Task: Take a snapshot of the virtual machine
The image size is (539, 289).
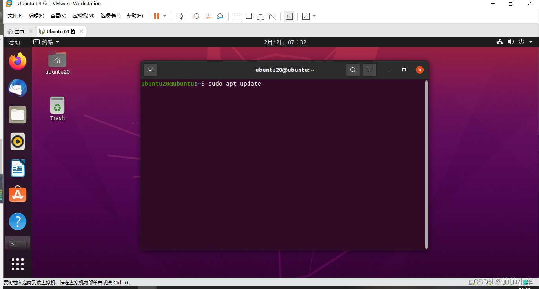Action: 197,16
